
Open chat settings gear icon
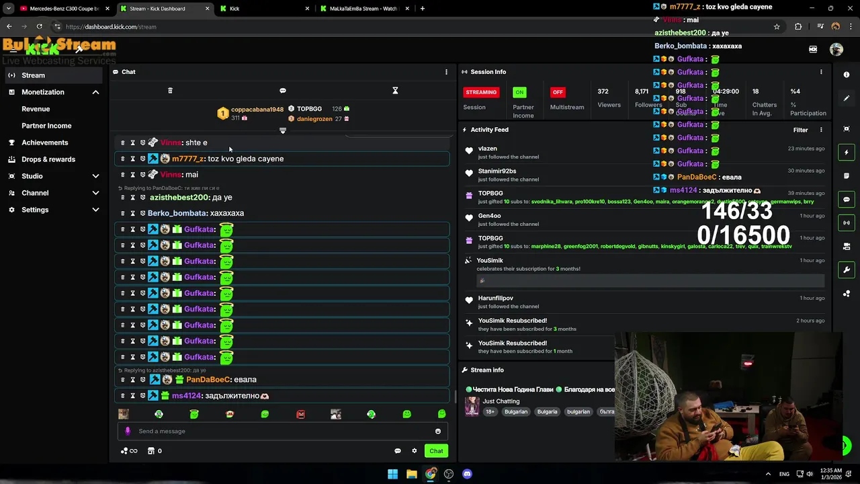pos(415,451)
